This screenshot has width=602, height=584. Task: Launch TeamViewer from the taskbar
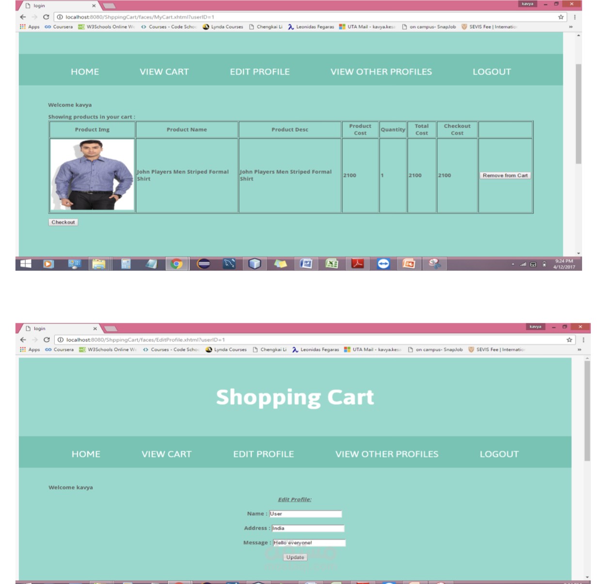tap(383, 264)
